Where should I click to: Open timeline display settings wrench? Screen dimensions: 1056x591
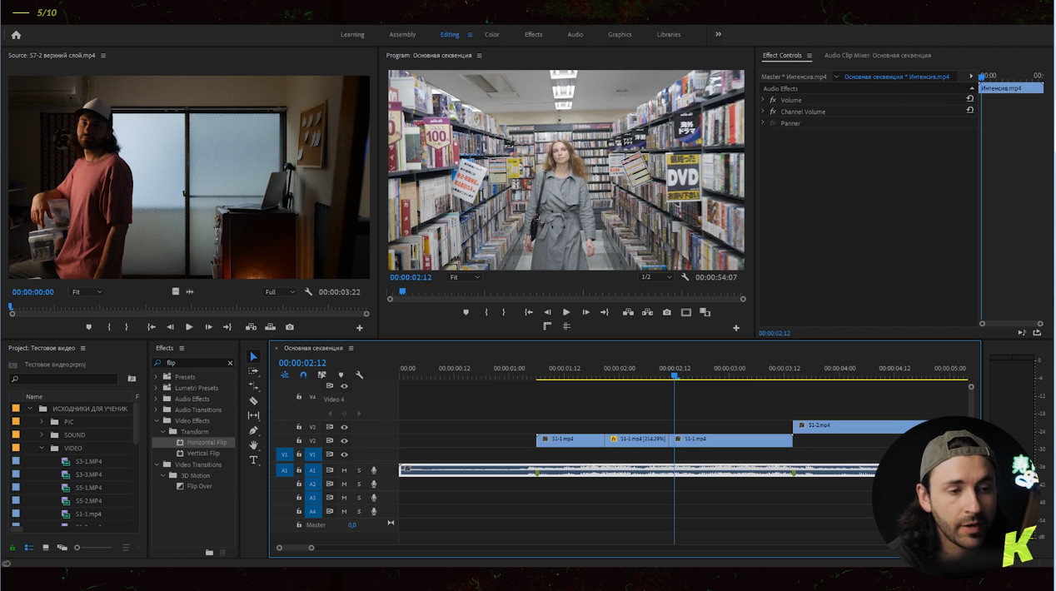359,375
